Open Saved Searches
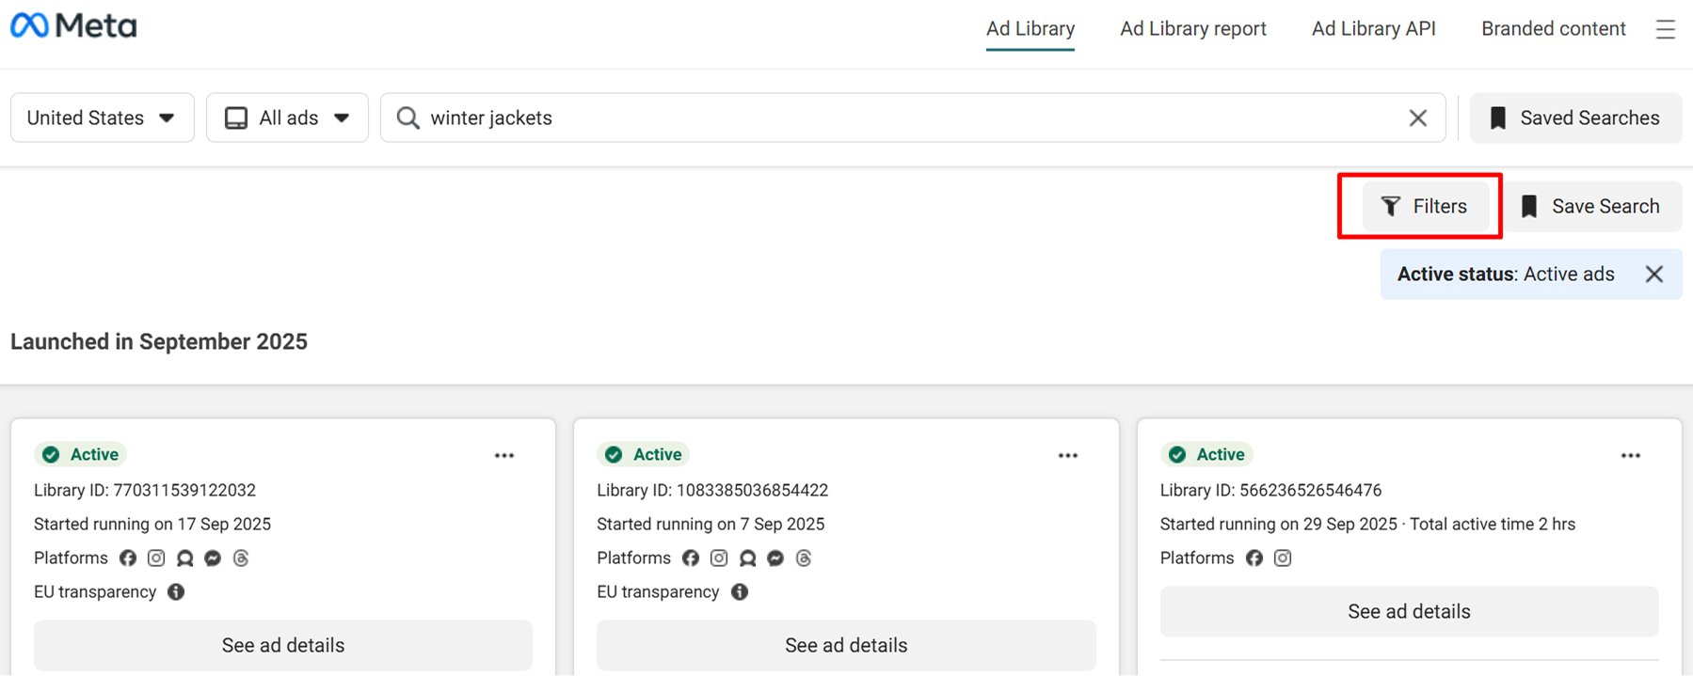 tap(1575, 118)
